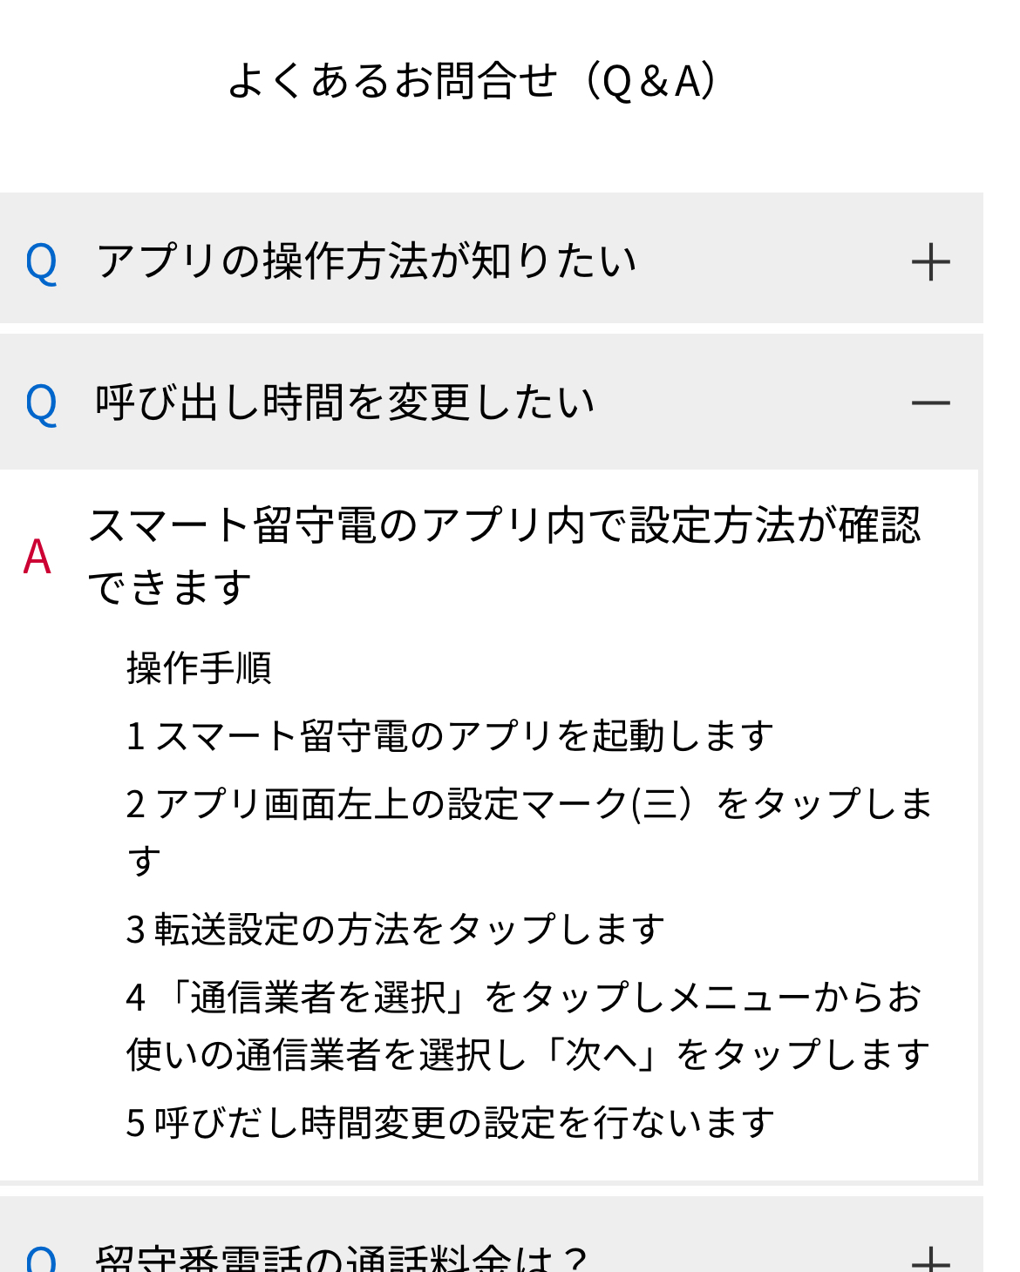1020x1272 pixels.
Task: Click the 操作手順 label
Action: click(x=199, y=668)
